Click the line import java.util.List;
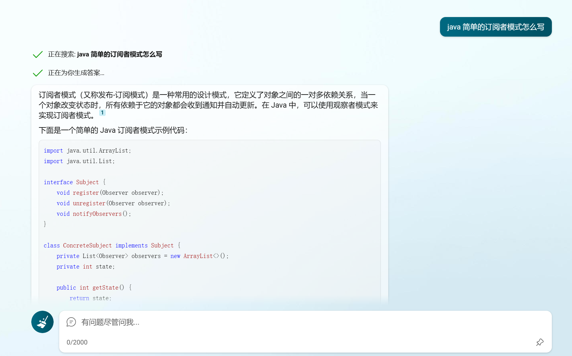Viewport: 572px width, 356px height. click(x=79, y=161)
